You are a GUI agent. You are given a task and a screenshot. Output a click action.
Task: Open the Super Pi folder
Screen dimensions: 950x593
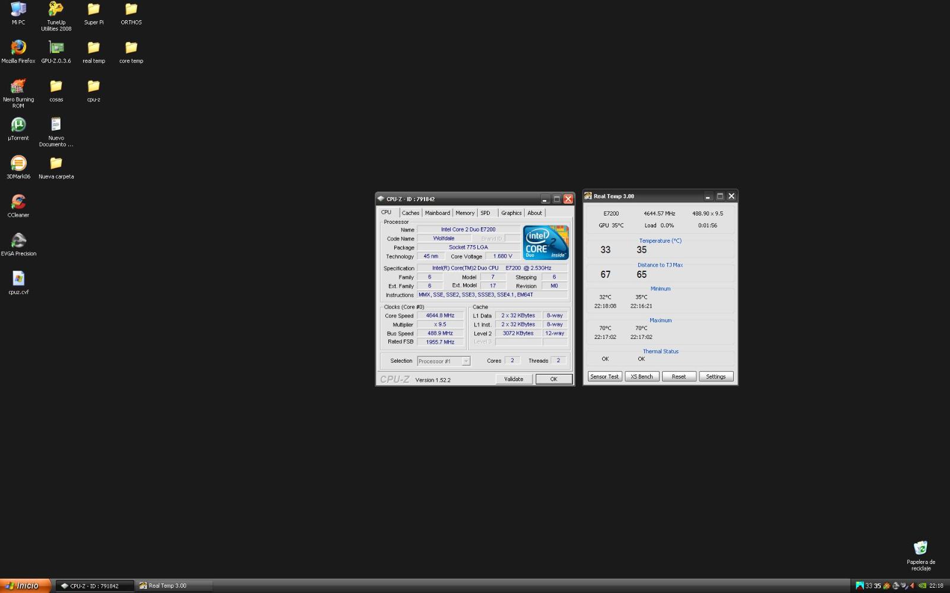pos(94,13)
